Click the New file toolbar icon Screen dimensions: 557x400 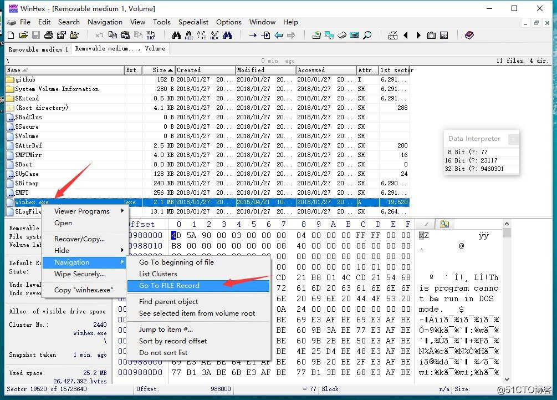pyautogui.click(x=11, y=35)
